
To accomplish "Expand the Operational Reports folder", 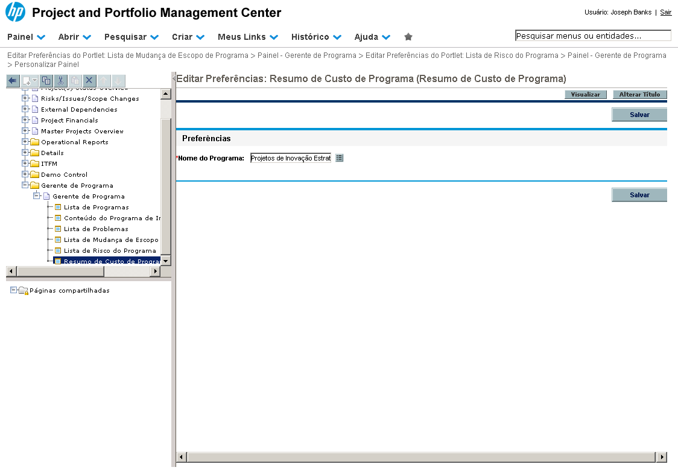I will (25, 142).
